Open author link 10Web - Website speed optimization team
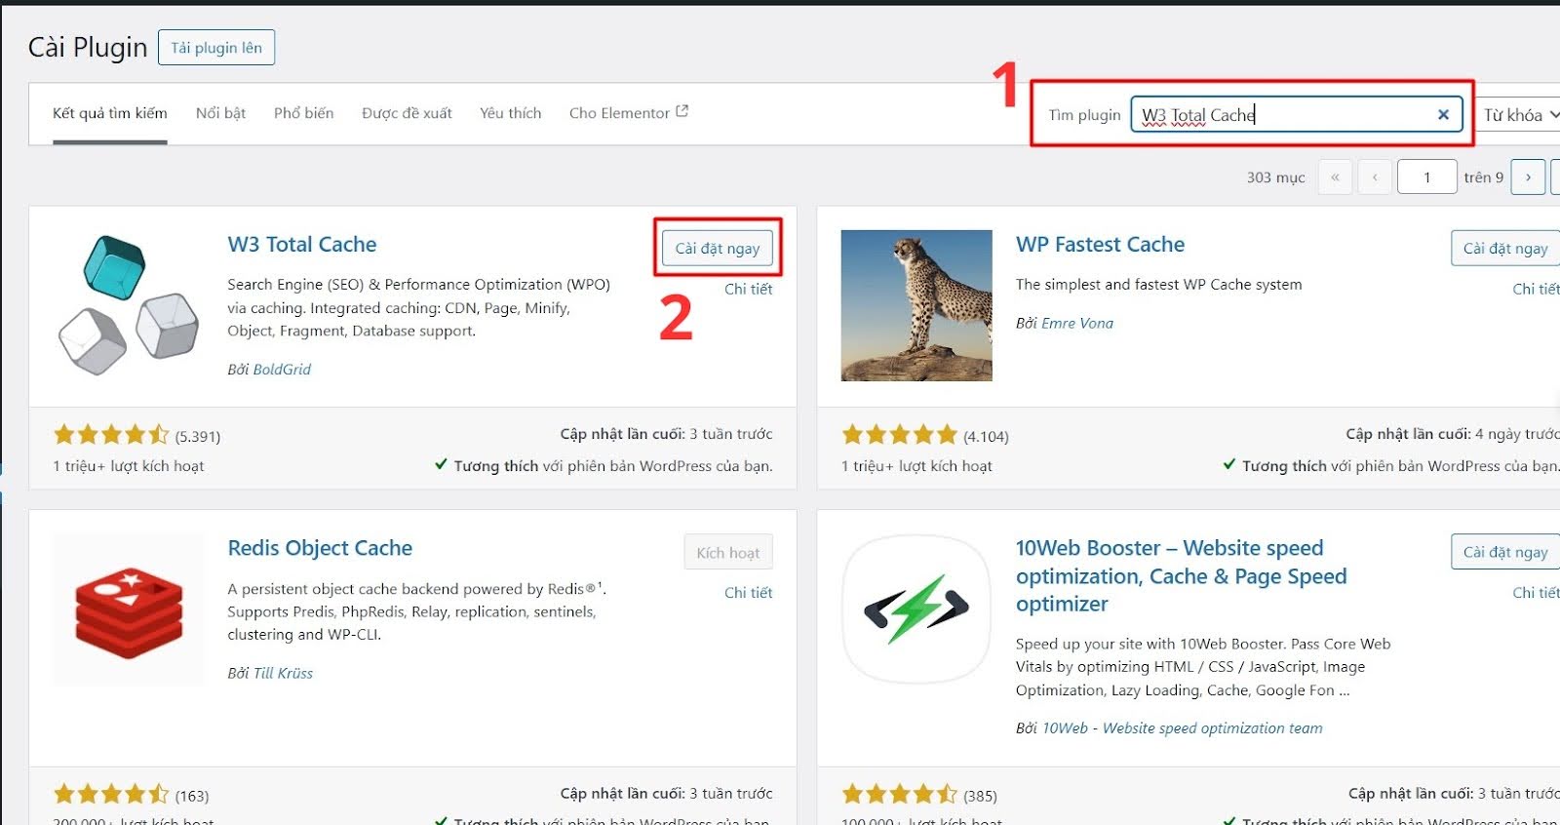The width and height of the screenshot is (1560, 825). (1183, 727)
